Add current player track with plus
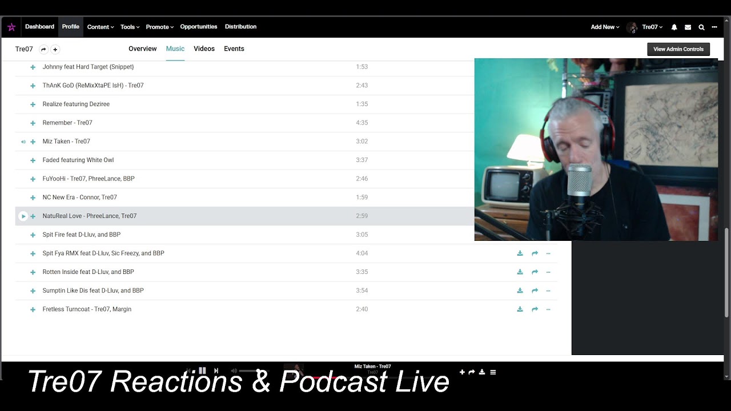The image size is (731, 411). tap(462, 372)
